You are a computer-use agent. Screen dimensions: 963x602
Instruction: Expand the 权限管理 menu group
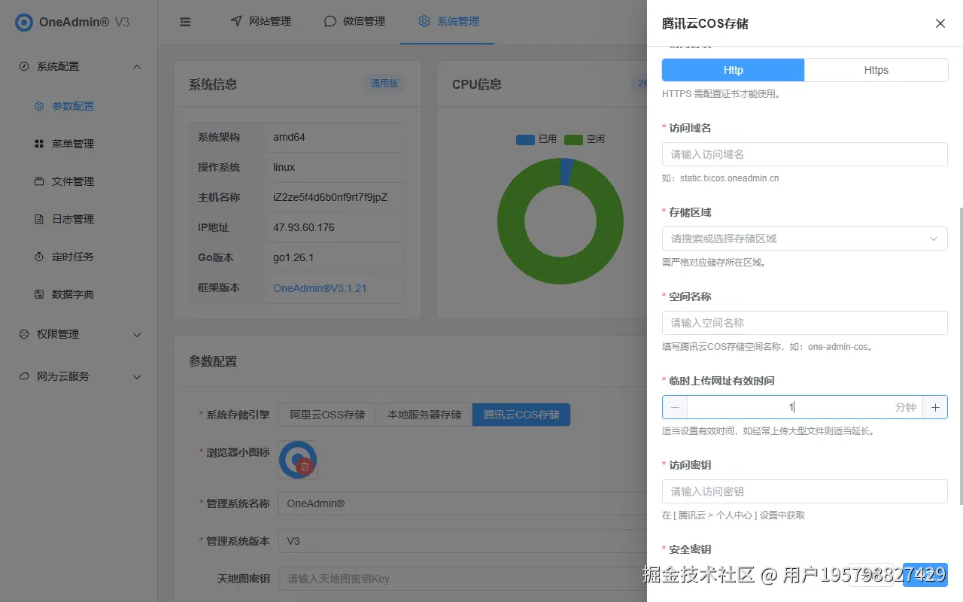click(79, 334)
